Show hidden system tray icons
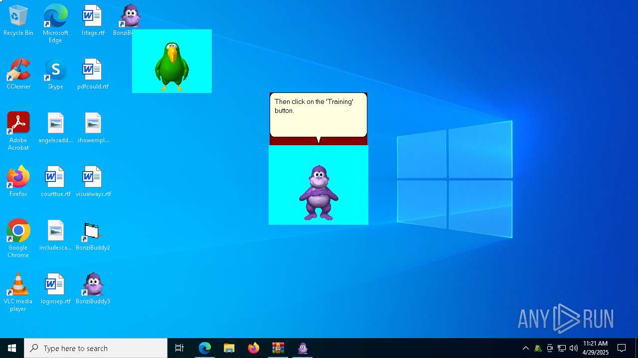This screenshot has width=638, height=358. tap(526, 348)
